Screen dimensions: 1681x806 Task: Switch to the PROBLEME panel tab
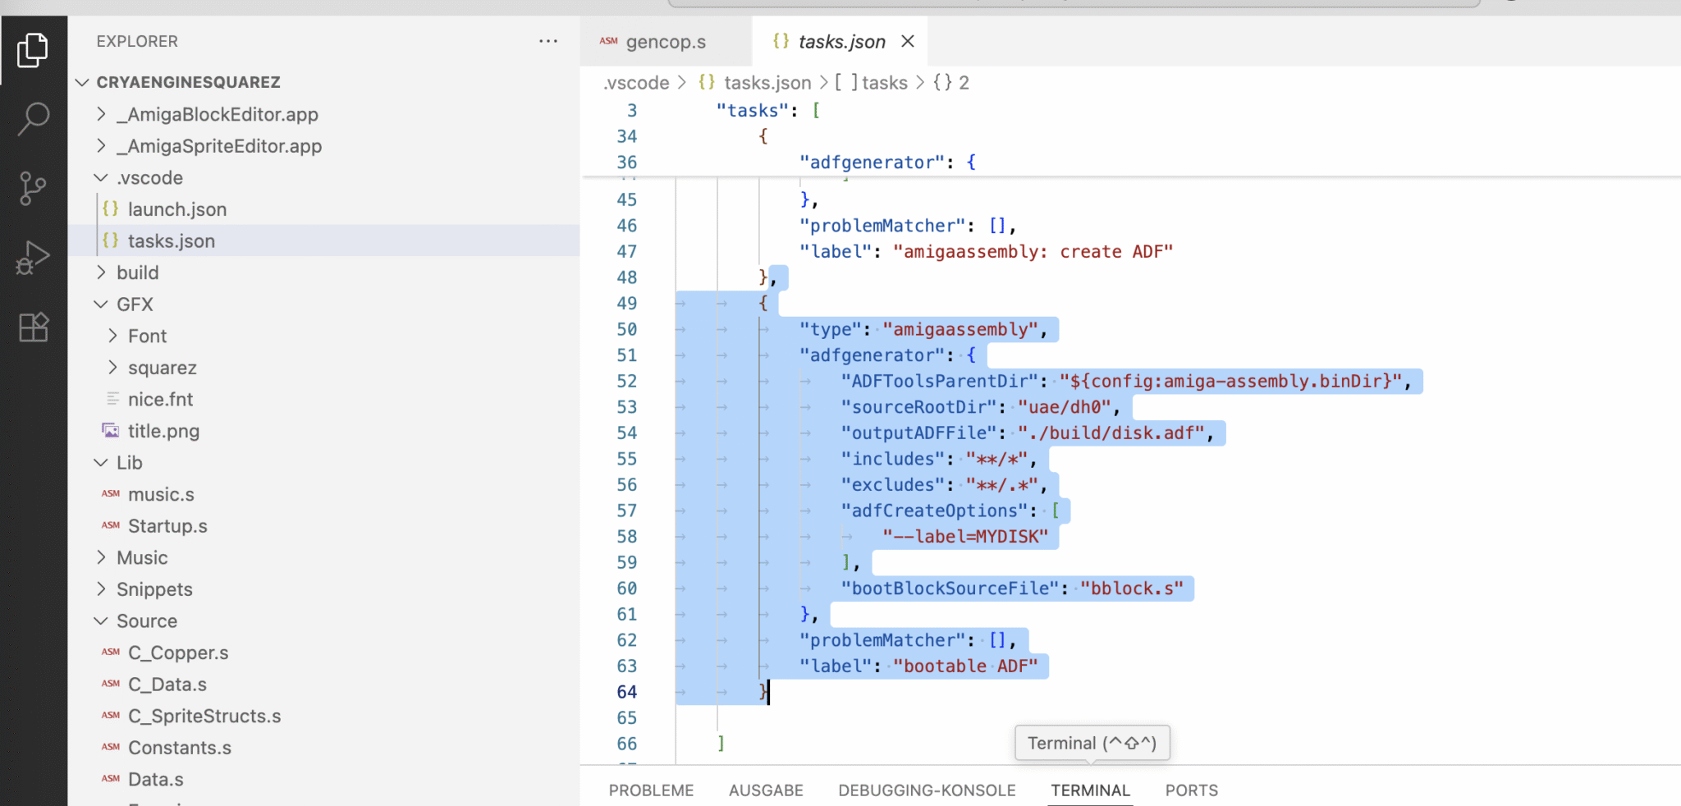click(651, 790)
